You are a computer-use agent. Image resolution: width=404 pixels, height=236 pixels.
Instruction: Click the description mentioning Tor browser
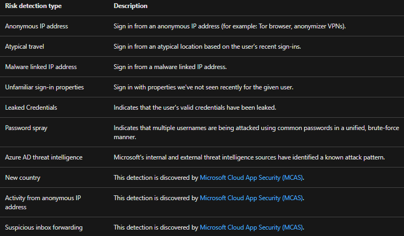coord(230,26)
